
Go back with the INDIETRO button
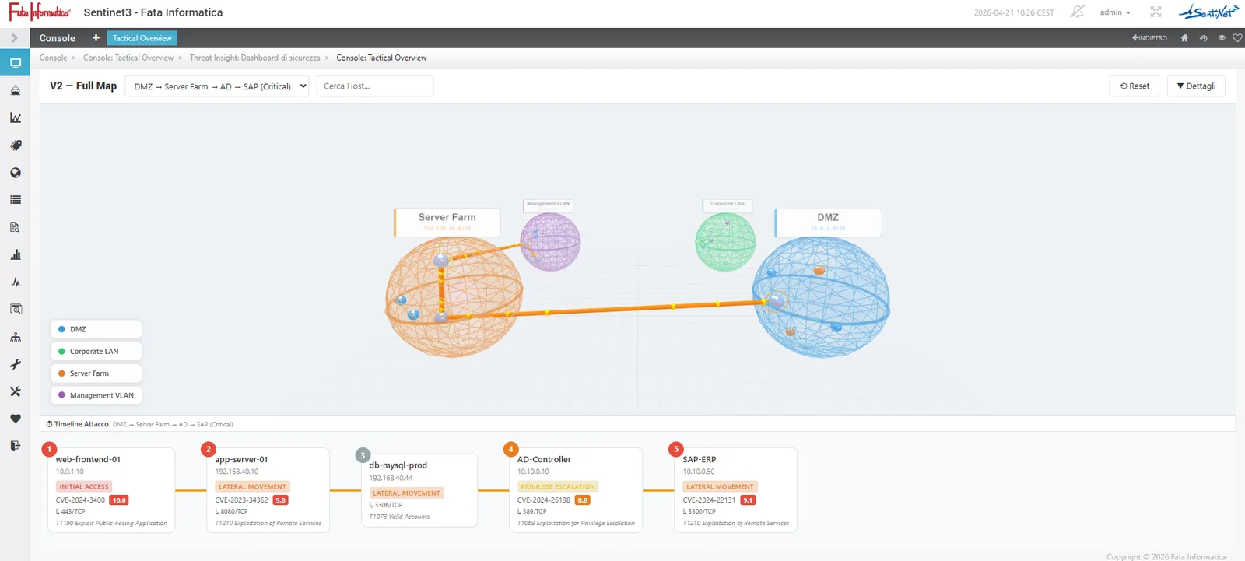1149,38
